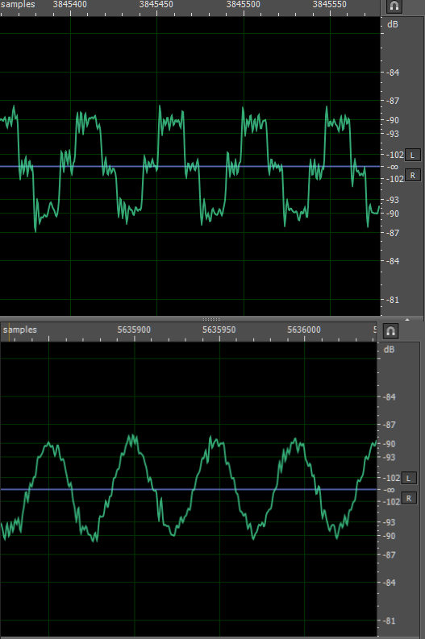
Task: Click ruler marker 5635950 on lower timeline
Action: pyautogui.click(x=219, y=330)
